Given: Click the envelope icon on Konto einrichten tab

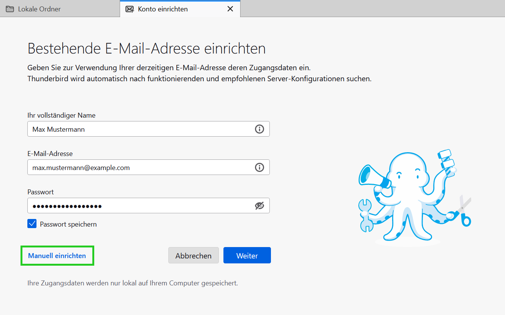Looking at the screenshot, I should 130,9.
